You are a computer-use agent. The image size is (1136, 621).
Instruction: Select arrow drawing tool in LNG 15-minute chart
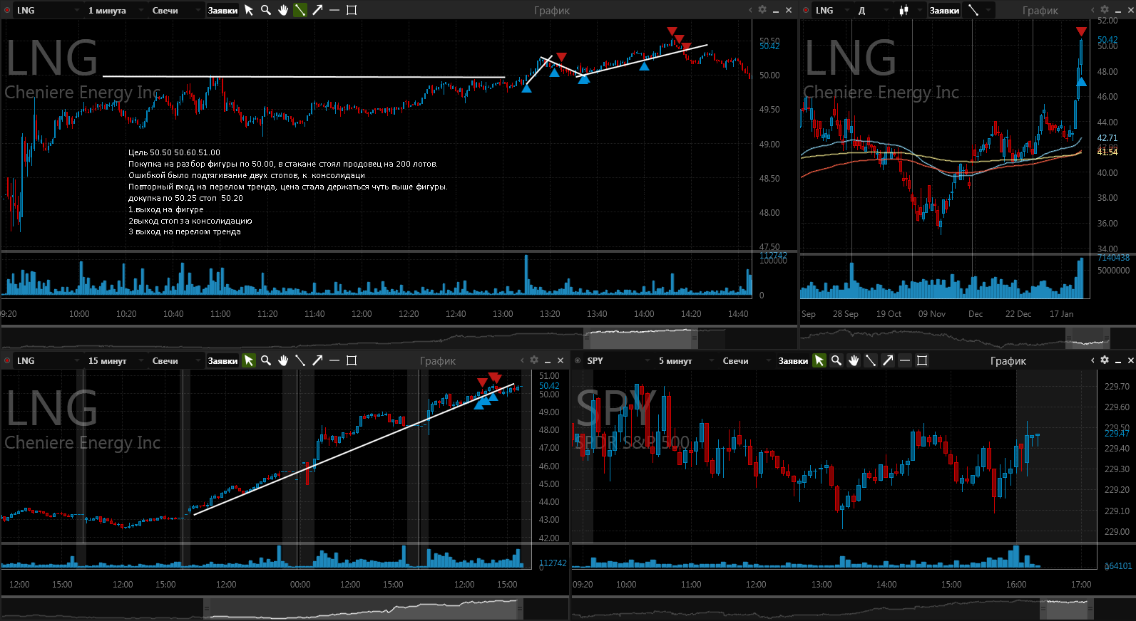pos(317,360)
